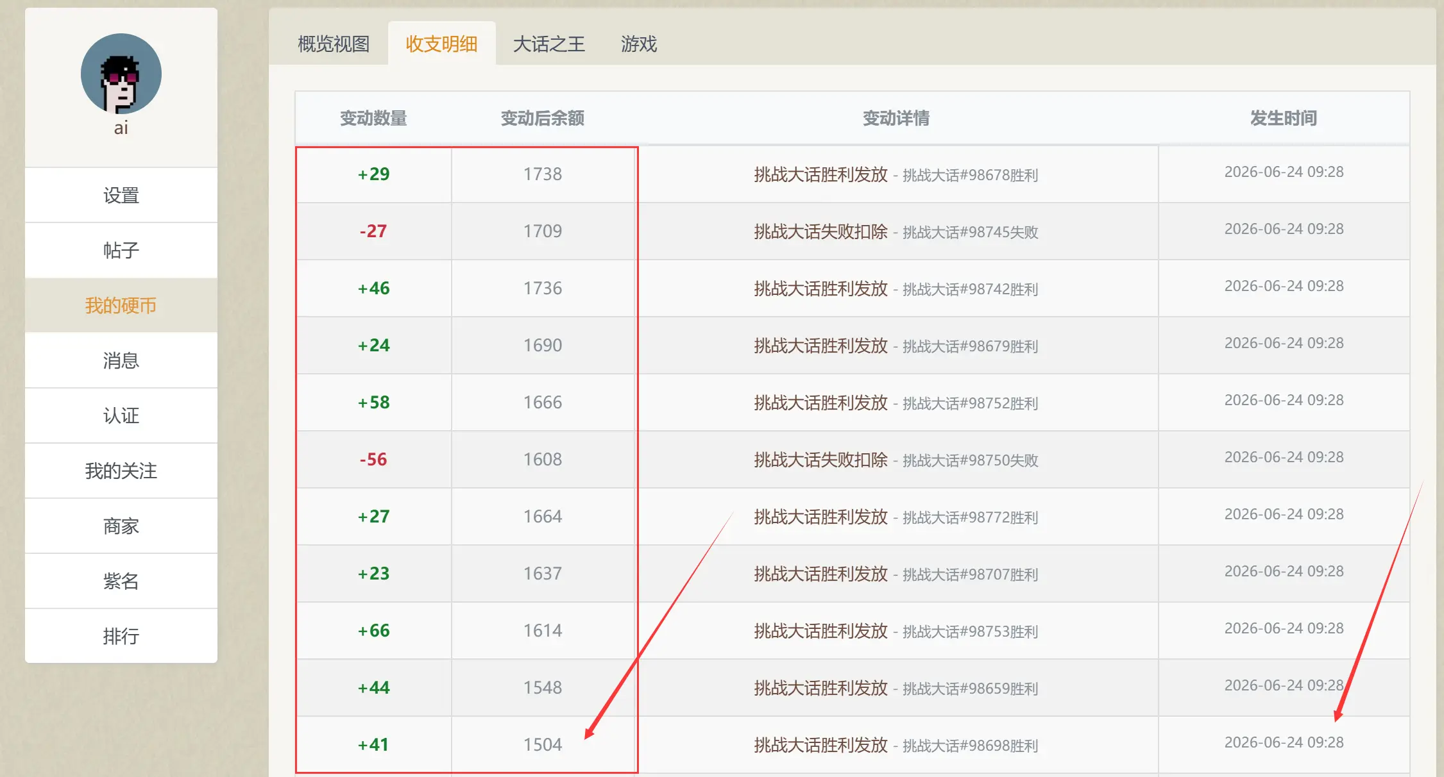Click balance value 1608
The width and height of the screenshot is (1444, 777).
coord(543,459)
